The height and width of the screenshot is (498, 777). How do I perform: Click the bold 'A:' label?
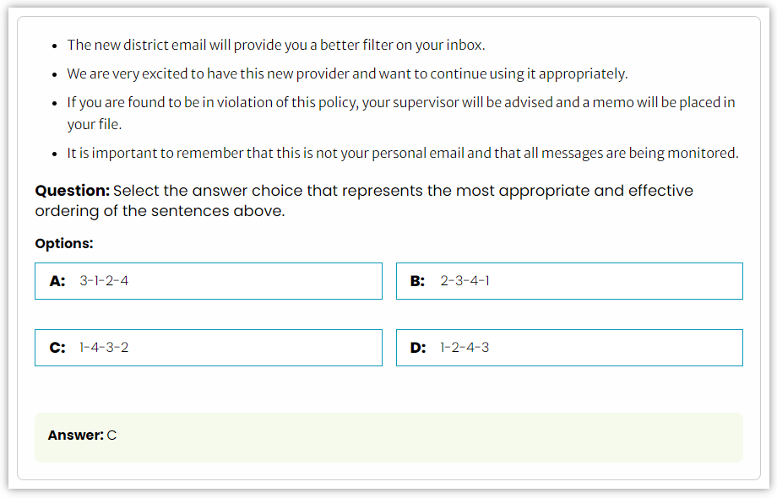57,281
